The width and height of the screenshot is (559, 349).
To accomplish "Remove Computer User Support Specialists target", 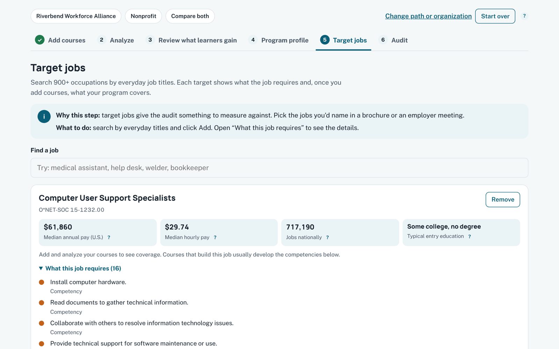I will 503,200.
